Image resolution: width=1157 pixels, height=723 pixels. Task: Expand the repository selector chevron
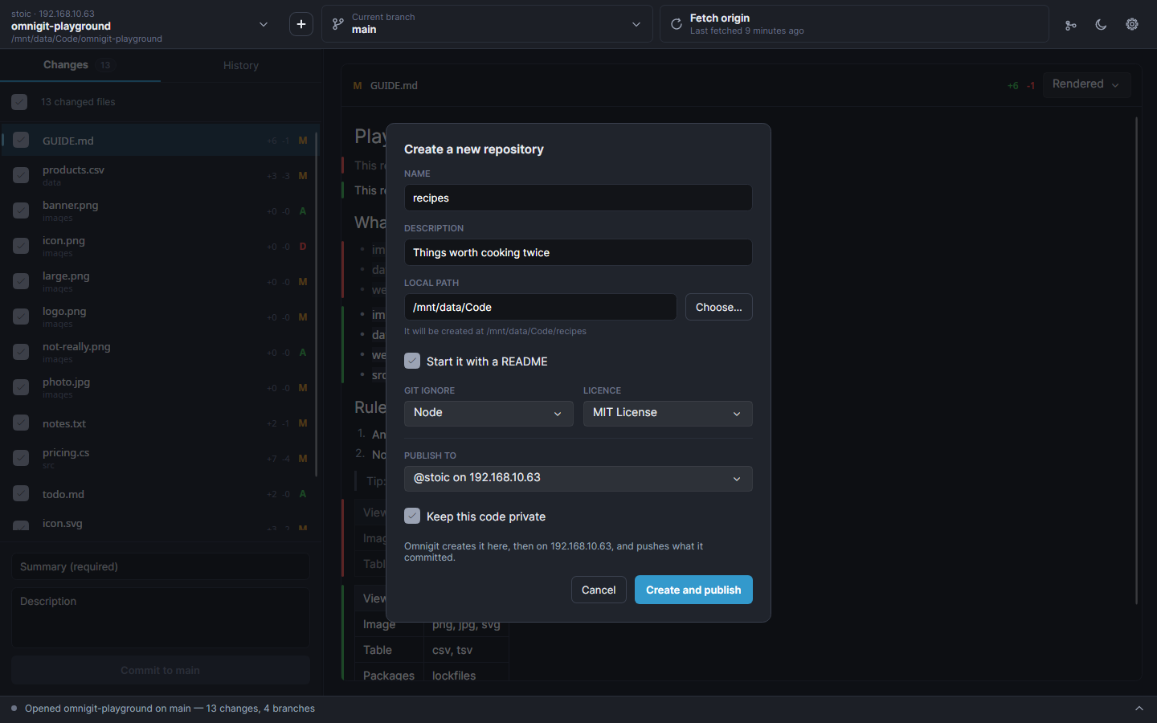coord(263,25)
